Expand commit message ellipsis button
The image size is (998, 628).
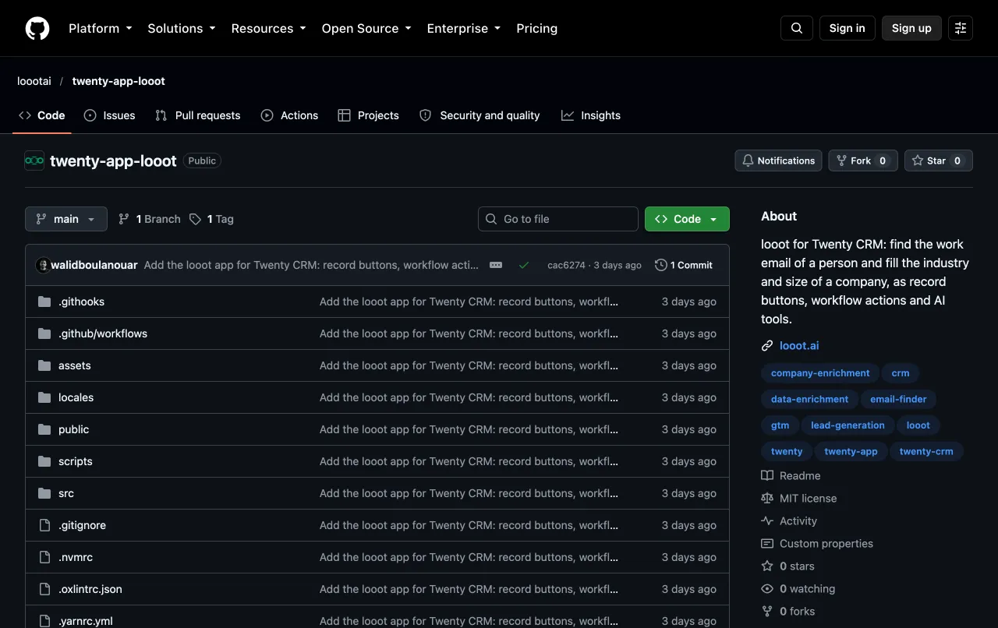point(496,265)
